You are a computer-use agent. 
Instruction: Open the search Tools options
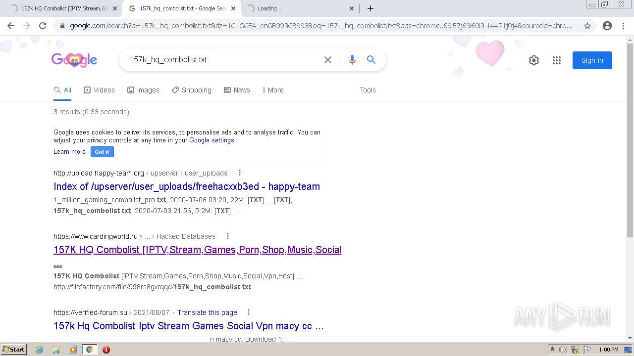click(x=368, y=90)
